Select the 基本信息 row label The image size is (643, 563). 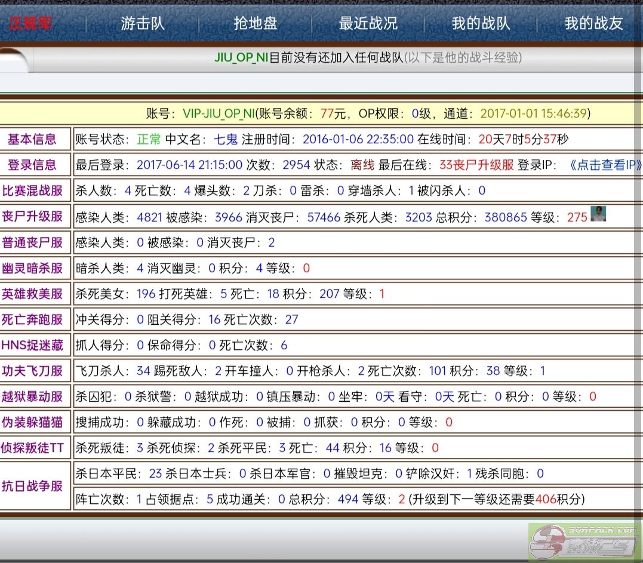32,140
